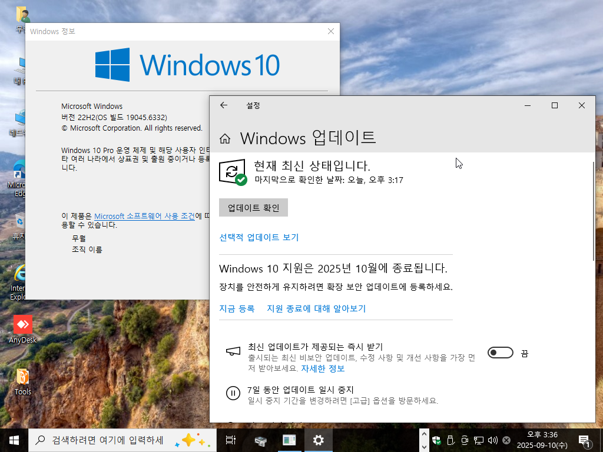Minimize the Settings window
This screenshot has height=452, width=603.
pos(528,105)
